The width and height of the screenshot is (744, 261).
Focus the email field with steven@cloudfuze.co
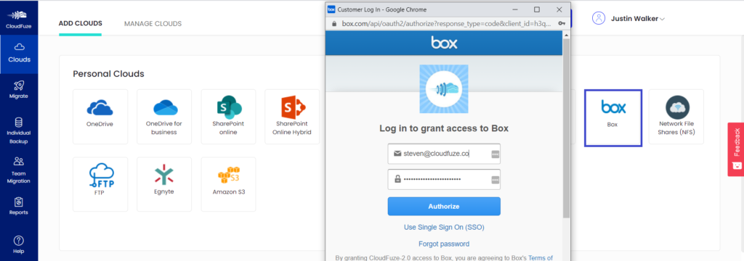(444, 154)
